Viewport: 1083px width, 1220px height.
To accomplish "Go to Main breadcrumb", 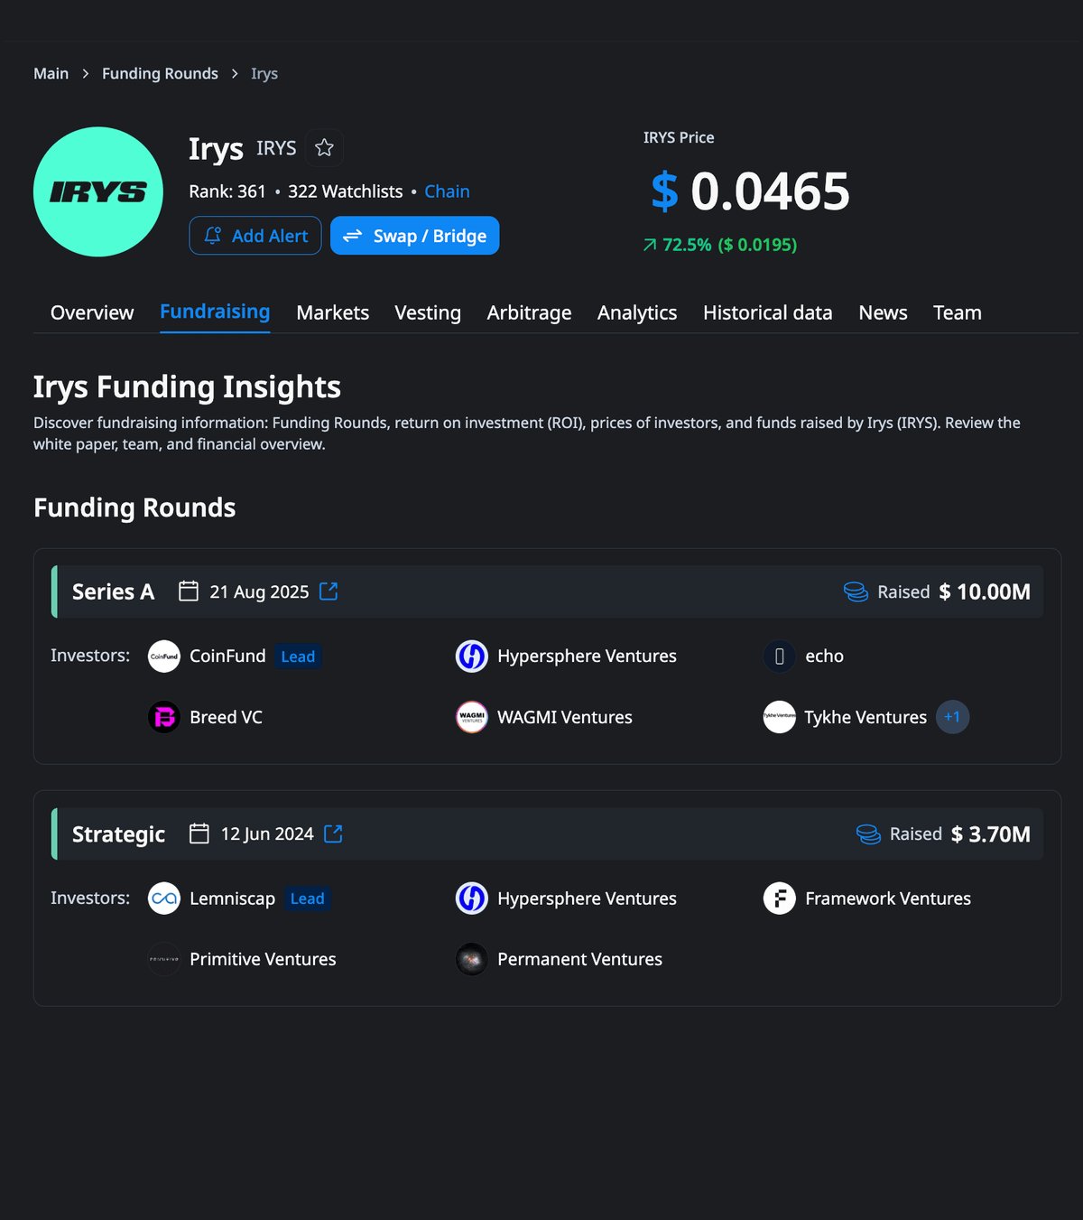I will tap(51, 73).
